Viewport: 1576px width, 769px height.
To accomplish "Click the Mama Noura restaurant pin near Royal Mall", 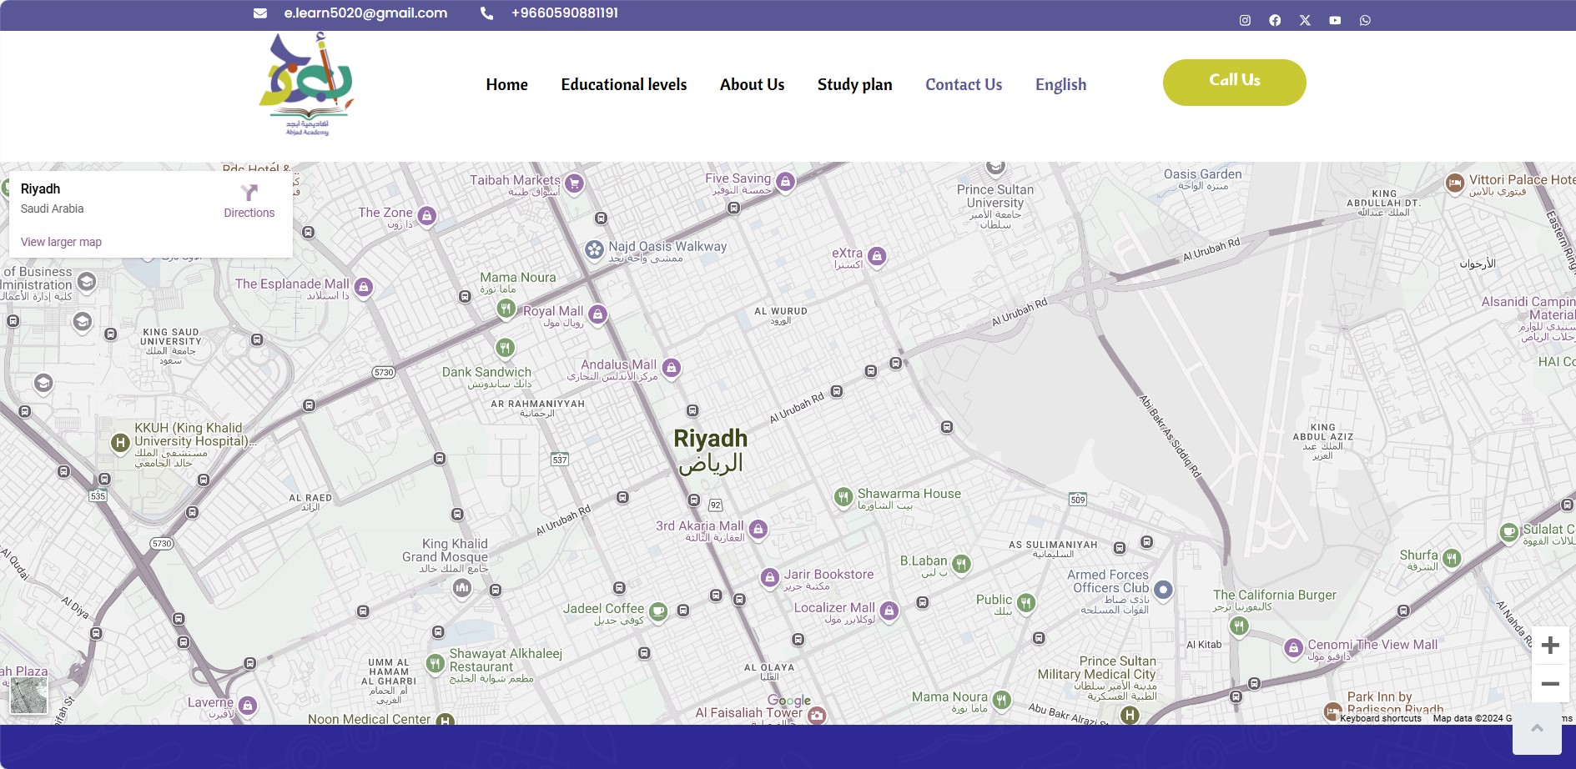I will pyautogui.click(x=506, y=309).
